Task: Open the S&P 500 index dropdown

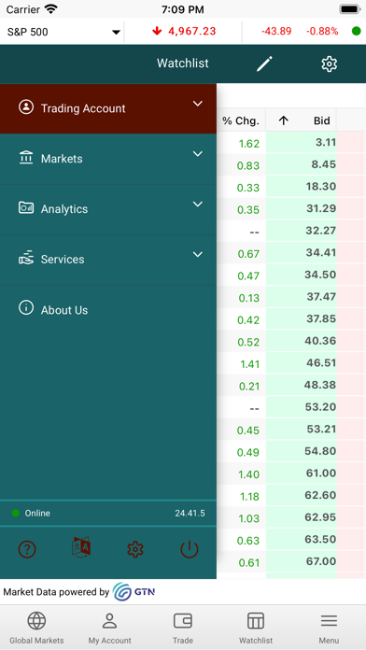Action: pos(63,32)
